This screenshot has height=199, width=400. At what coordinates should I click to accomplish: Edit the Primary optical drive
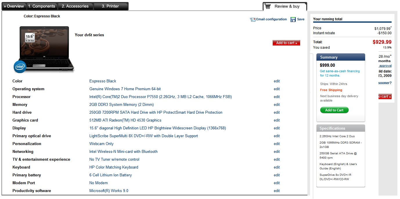[277, 136]
